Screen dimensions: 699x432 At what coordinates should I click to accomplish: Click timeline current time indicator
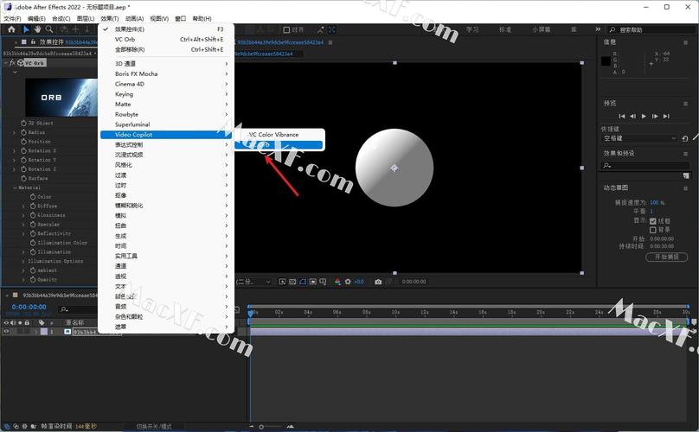(x=251, y=313)
